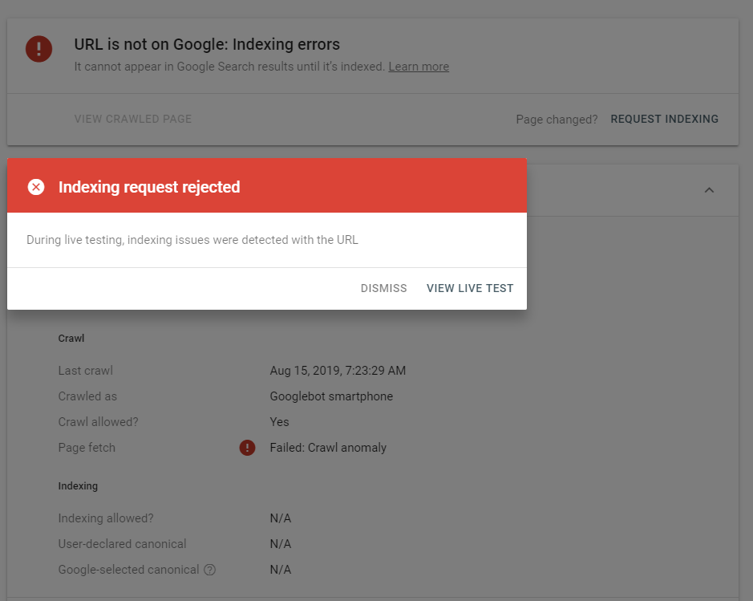Open the Learn more link
This screenshot has height=601, width=753.
419,67
